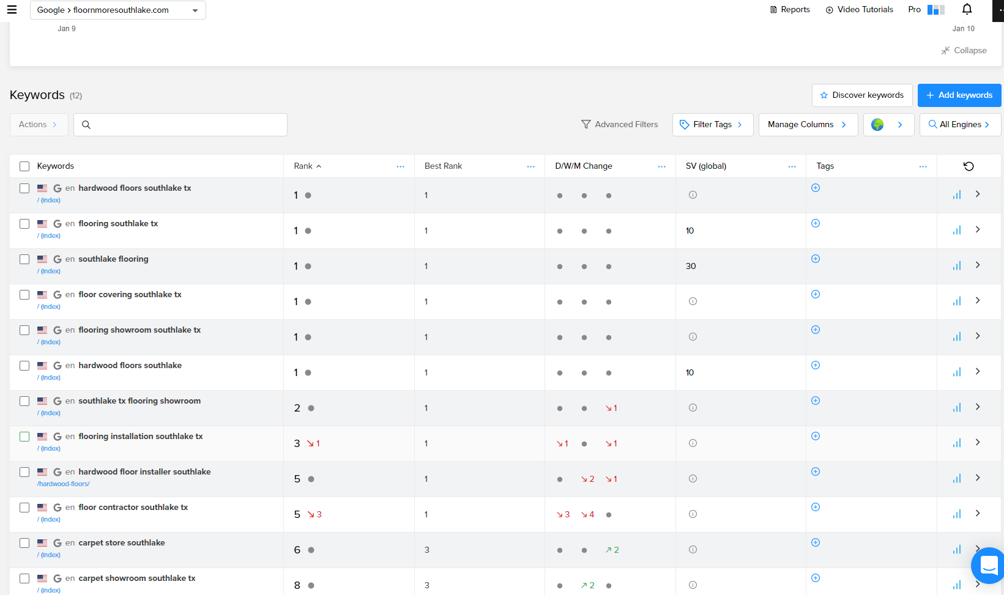Show chart for southlake flooring
Image resolution: width=1004 pixels, height=595 pixels.
click(x=957, y=266)
